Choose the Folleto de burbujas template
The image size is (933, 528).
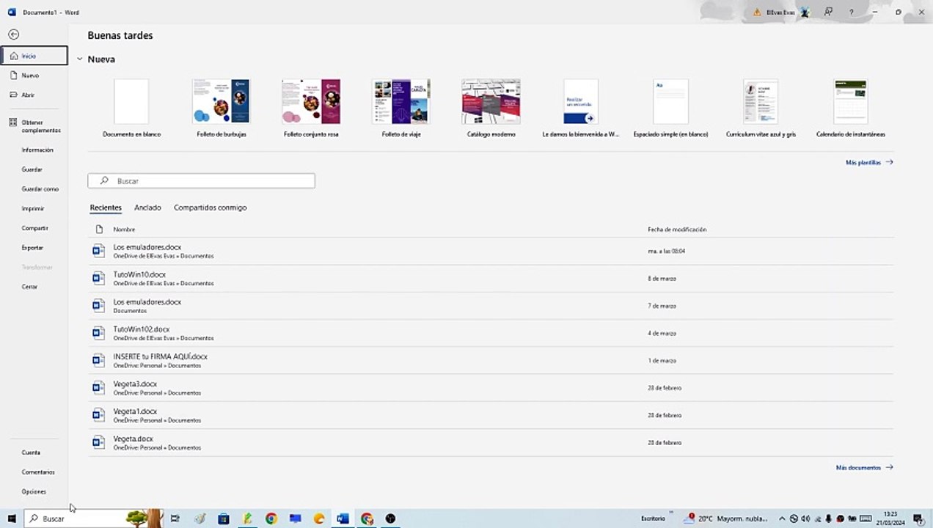click(x=221, y=102)
